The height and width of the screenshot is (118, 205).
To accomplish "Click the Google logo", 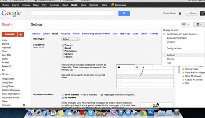I will (11, 14).
